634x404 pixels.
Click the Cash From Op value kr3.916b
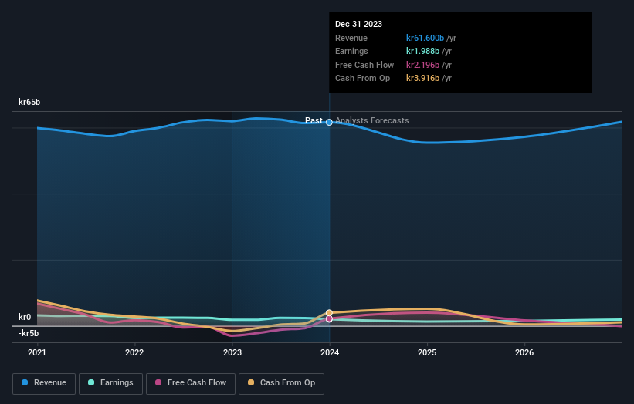[422, 79]
